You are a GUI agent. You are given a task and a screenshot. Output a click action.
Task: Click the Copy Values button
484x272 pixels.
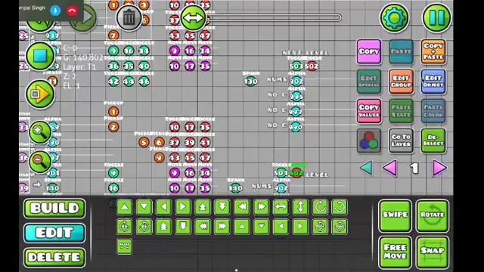[369, 111]
